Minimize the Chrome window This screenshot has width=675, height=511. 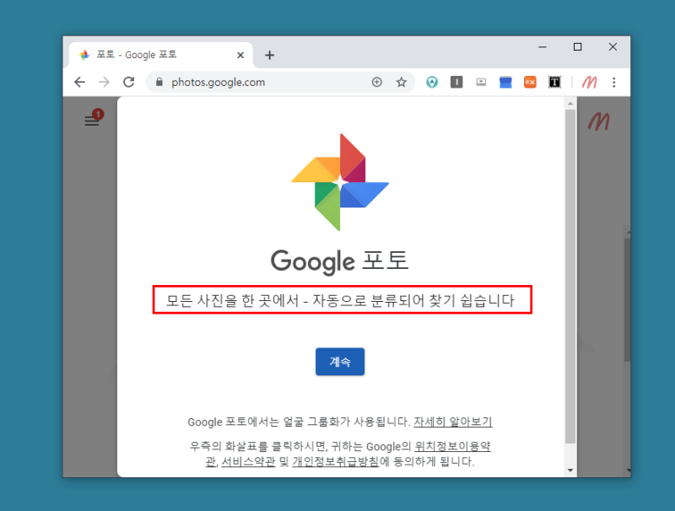(x=543, y=47)
